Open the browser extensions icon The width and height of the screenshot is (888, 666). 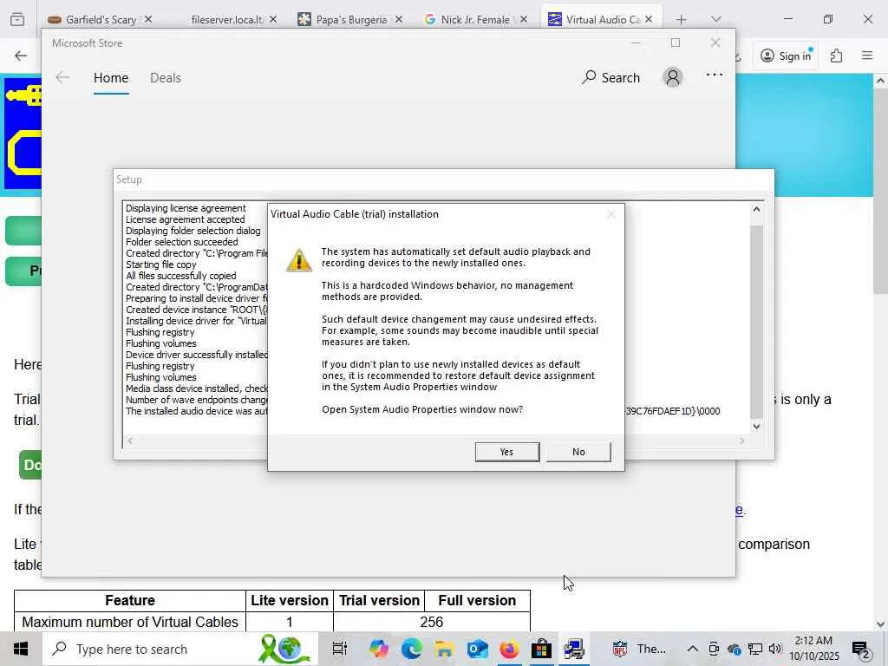click(837, 55)
